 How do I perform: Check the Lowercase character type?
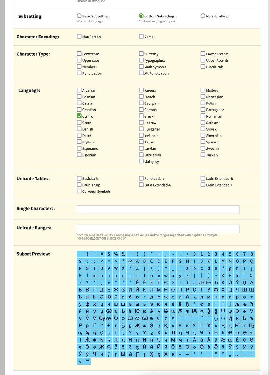pyautogui.click(x=79, y=53)
